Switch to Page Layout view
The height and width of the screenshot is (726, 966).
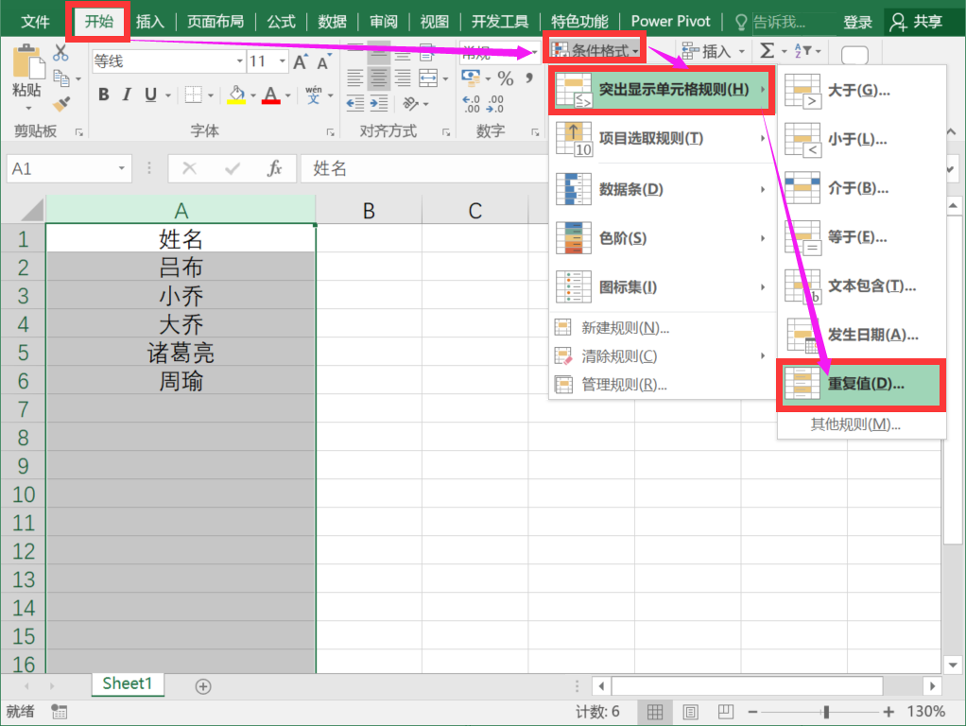[691, 712]
